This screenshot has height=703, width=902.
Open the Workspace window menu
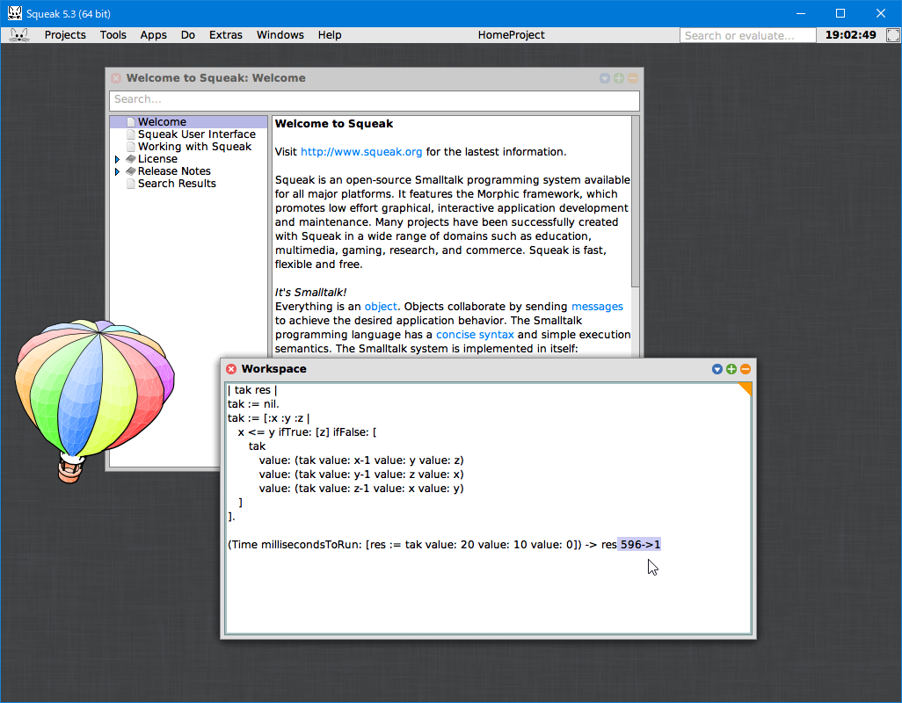click(x=717, y=369)
